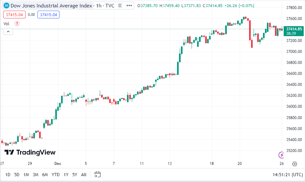Select the 1M time range
Screen dimensions: 305x182
coord(26,175)
